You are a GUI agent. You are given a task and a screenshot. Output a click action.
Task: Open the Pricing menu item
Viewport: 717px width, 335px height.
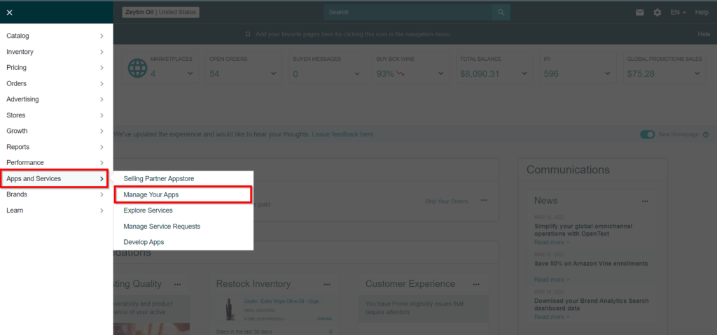coord(56,67)
